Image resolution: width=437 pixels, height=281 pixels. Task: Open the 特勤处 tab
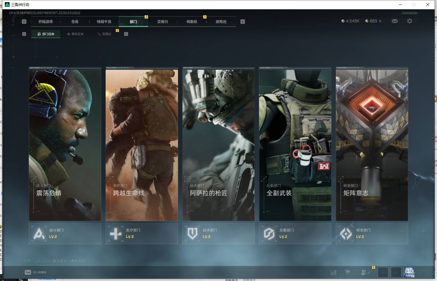tap(192, 22)
